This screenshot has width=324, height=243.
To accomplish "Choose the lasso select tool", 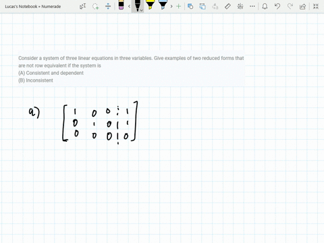I will (x=96, y=6).
